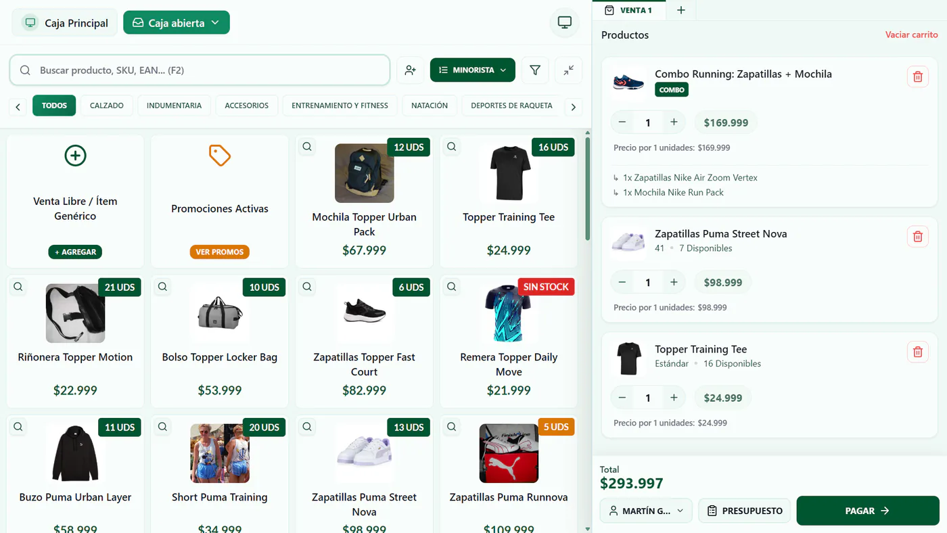Delete Combo Running from cart
The width and height of the screenshot is (947, 533).
917,76
